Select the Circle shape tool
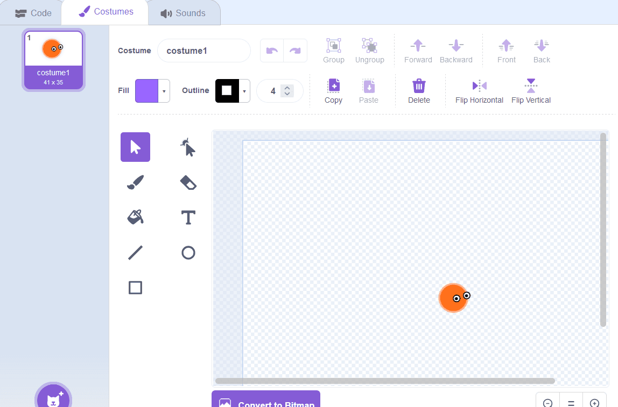Viewport: 618px width, 407px height. 188,253
